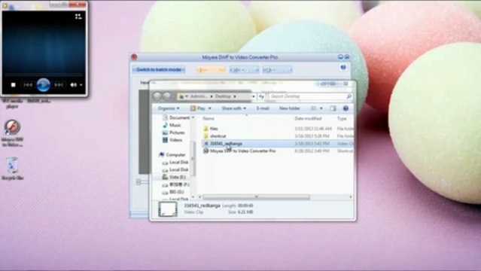Screen dimensions: 481x271
Task: Go back in the file dialog
Action: pyautogui.click(x=157, y=96)
